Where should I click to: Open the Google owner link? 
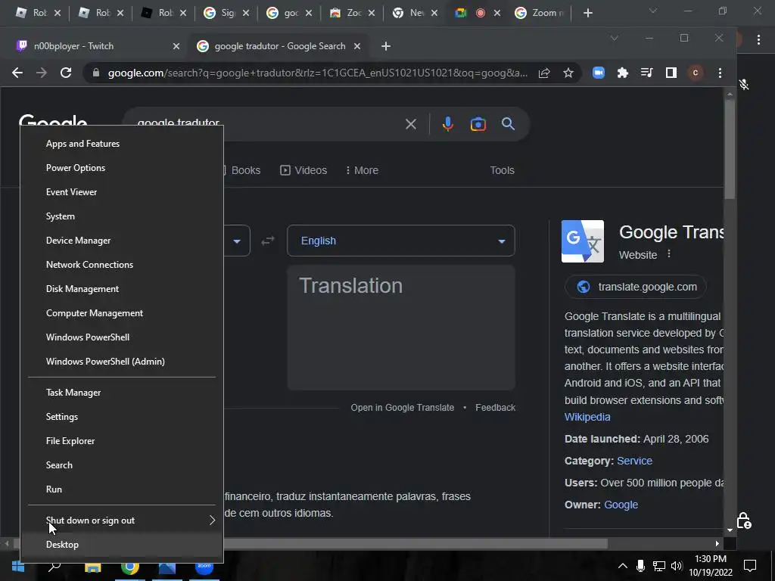621,505
